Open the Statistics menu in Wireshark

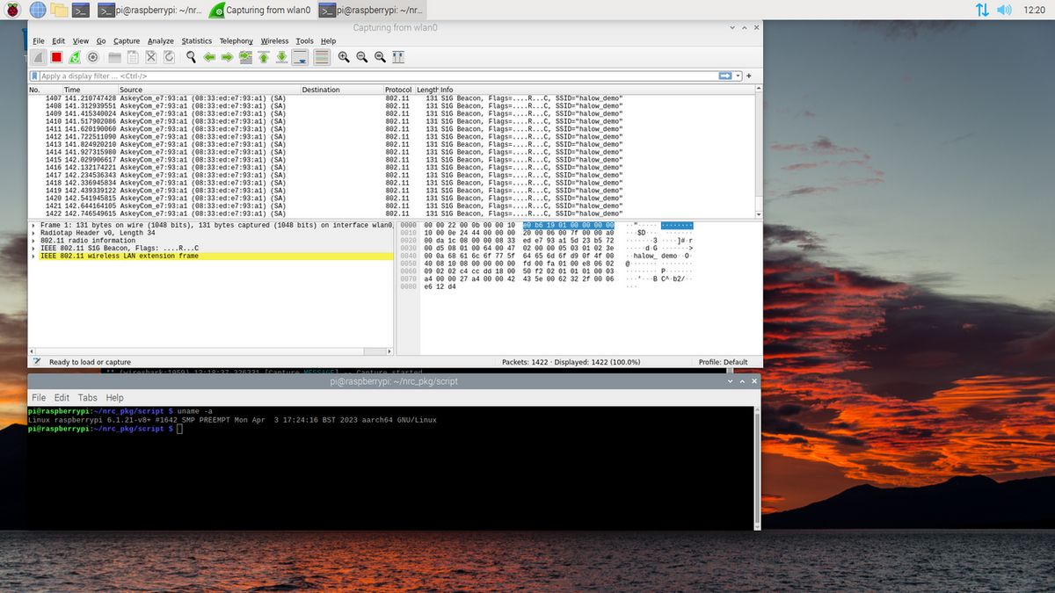[197, 41]
